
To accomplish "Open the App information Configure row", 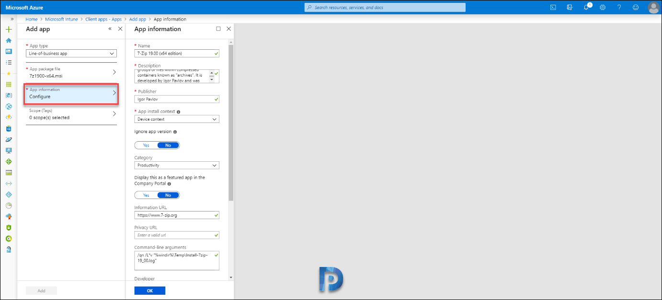I will pos(71,93).
